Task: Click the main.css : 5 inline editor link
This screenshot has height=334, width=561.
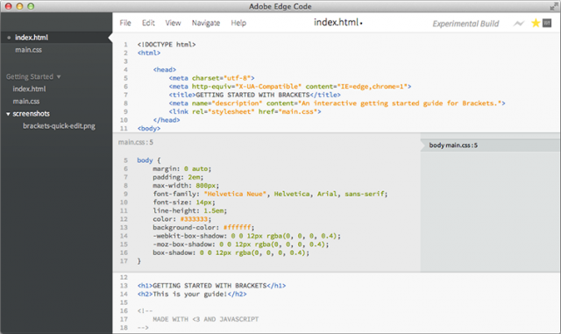Action: 136,143
